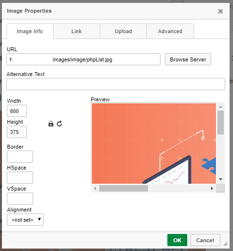Open the Upload tab

coord(124,31)
